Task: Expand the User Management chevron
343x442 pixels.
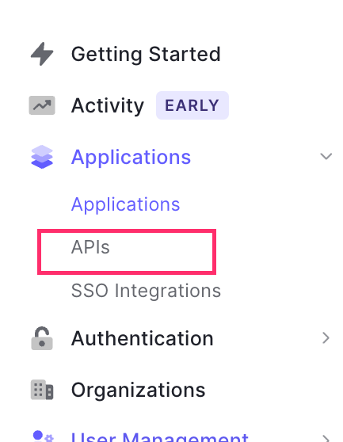Action: [326, 438]
